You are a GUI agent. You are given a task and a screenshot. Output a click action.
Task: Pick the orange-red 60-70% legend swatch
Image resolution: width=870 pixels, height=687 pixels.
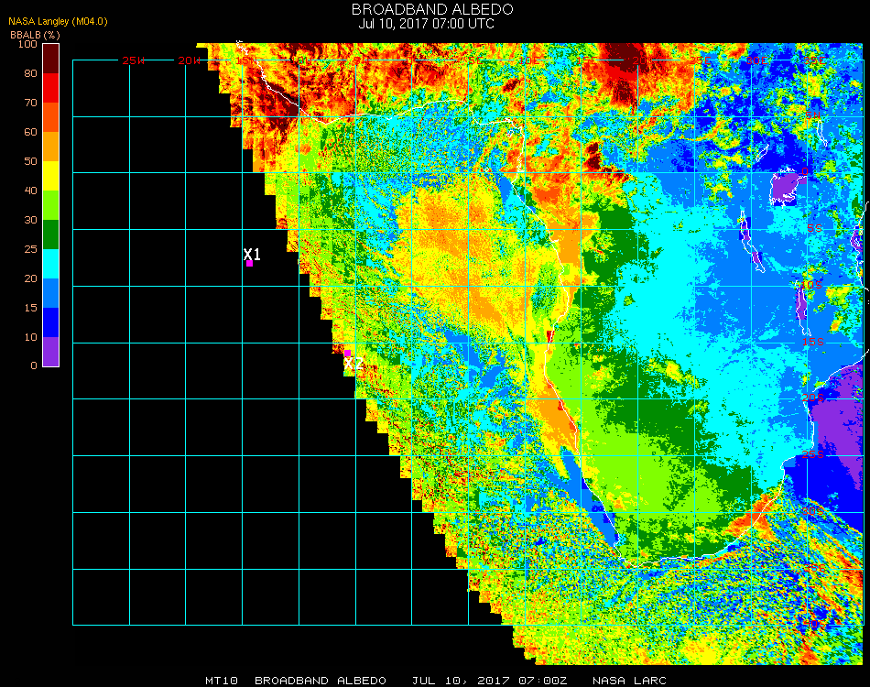coord(51,117)
